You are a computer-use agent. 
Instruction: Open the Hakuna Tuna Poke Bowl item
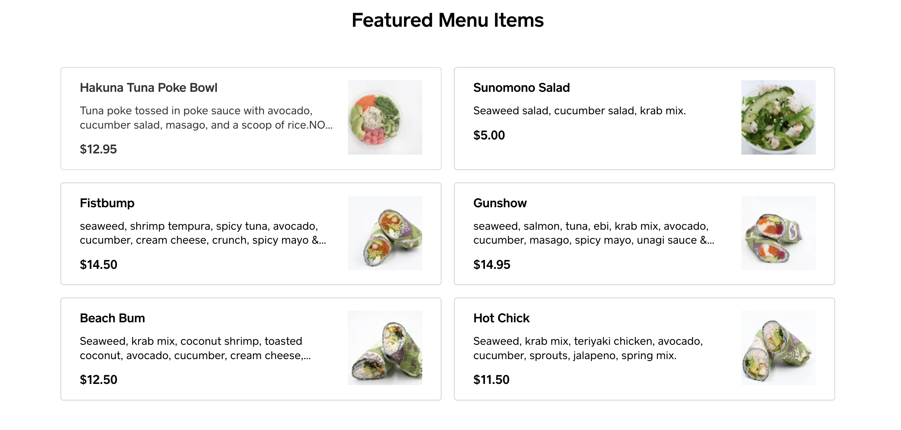pyautogui.click(x=148, y=88)
